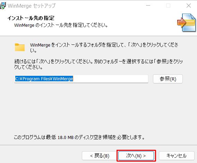Screen dimensions: 197x163
Task: Click the blank gray area below the path field
Action: tap(98, 108)
